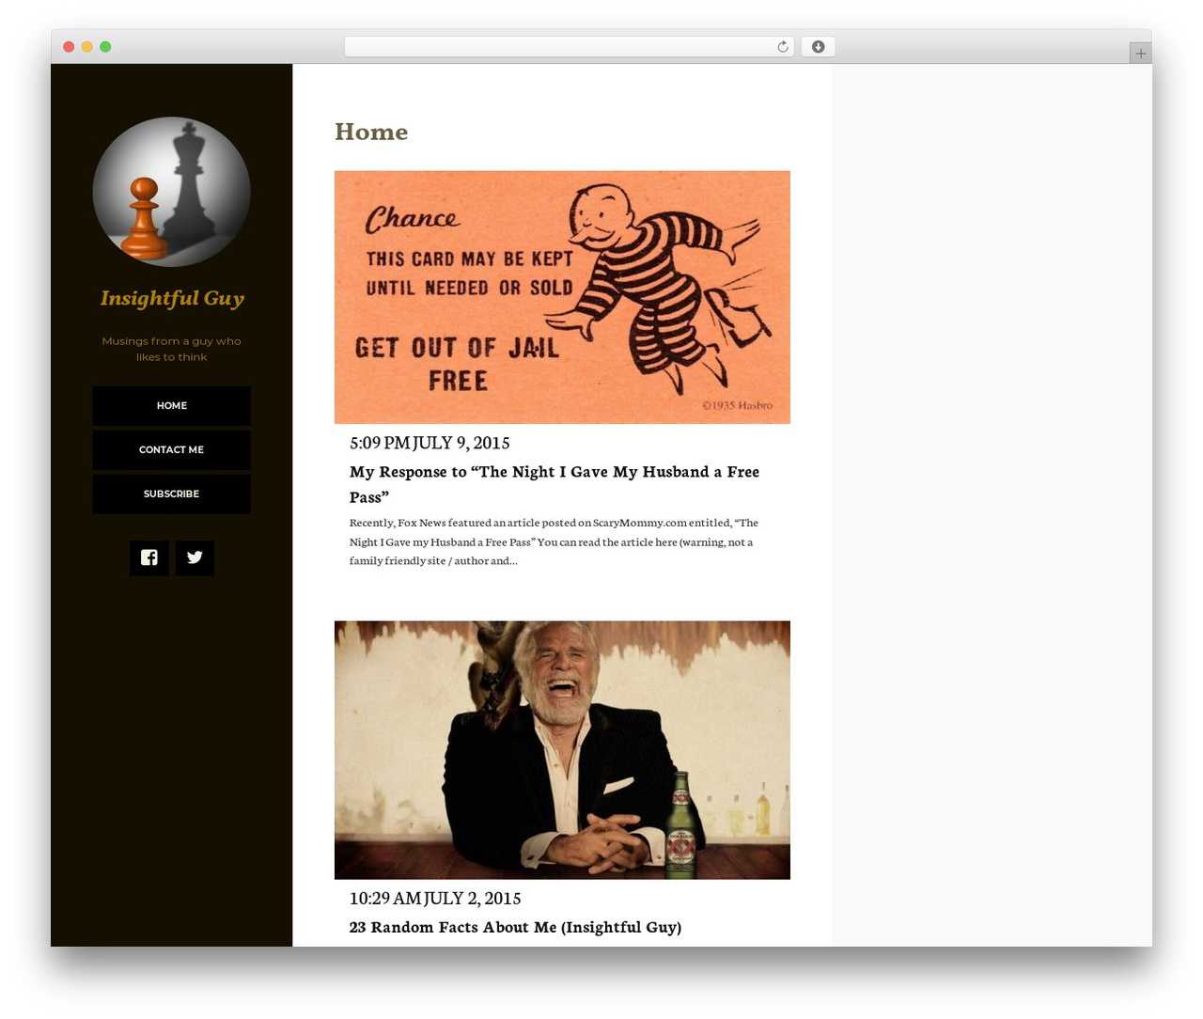Click the yellow minimize window button
1203x1019 pixels.
86,47
